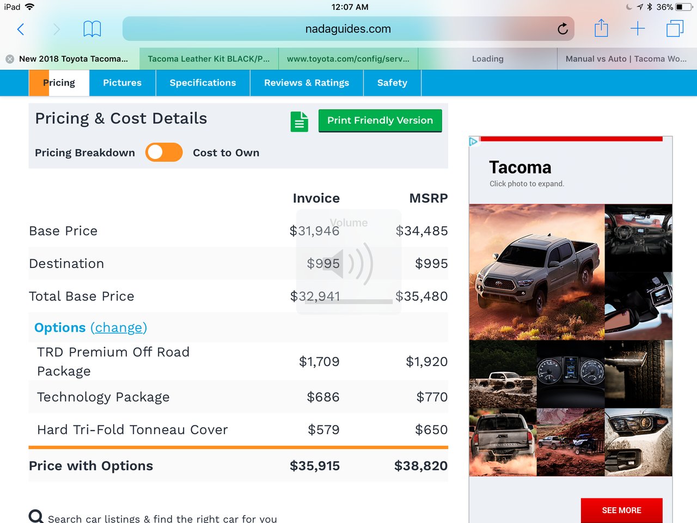The height and width of the screenshot is (523, 697).
Task: Click Hard Tri-Fold Tonneau Cover row
Action: (238, 429)
